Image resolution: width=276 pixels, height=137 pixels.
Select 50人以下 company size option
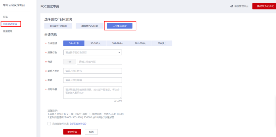click(74, 43)
